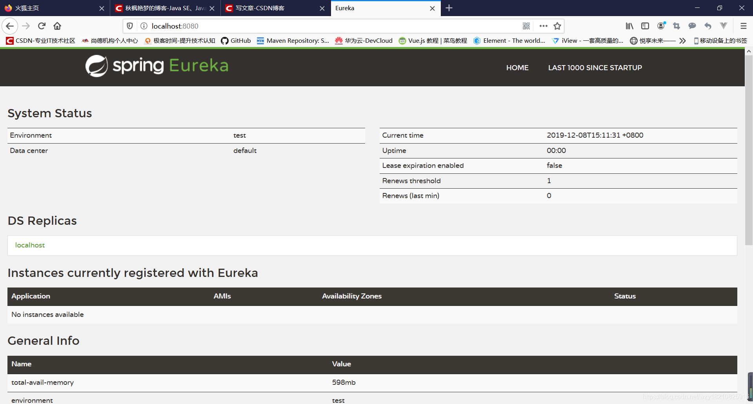Click the screenshot crop icon in toolbar
Image resolution: width=753 pixels, height=404 pixels.
tap(677, 26)
